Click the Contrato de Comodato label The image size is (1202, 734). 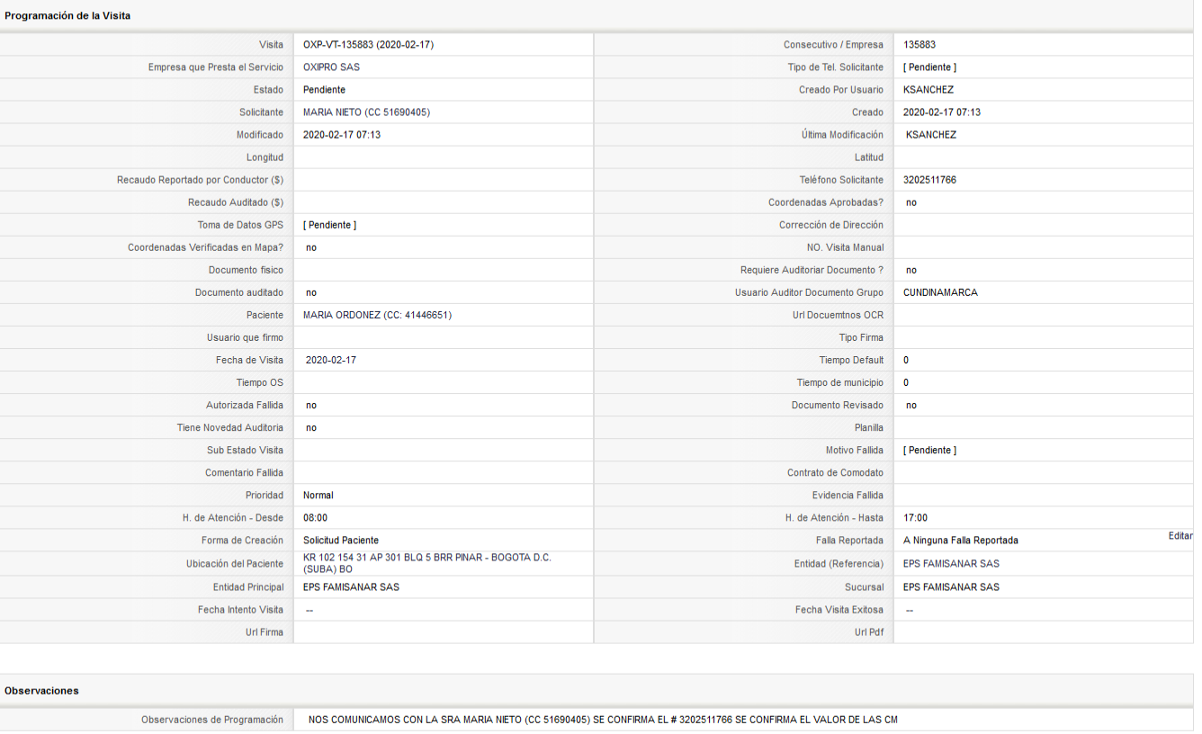point(835,472)
